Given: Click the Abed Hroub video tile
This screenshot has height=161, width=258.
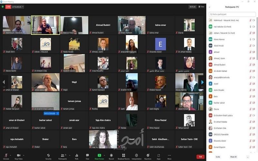Looking at the screenshot, I should 189,101.
